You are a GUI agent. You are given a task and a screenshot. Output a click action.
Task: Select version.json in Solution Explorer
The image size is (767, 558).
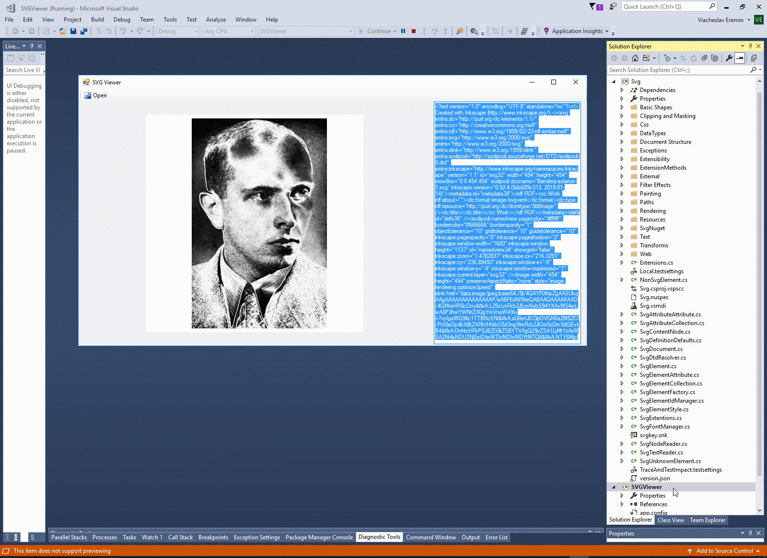coord(655,478)
